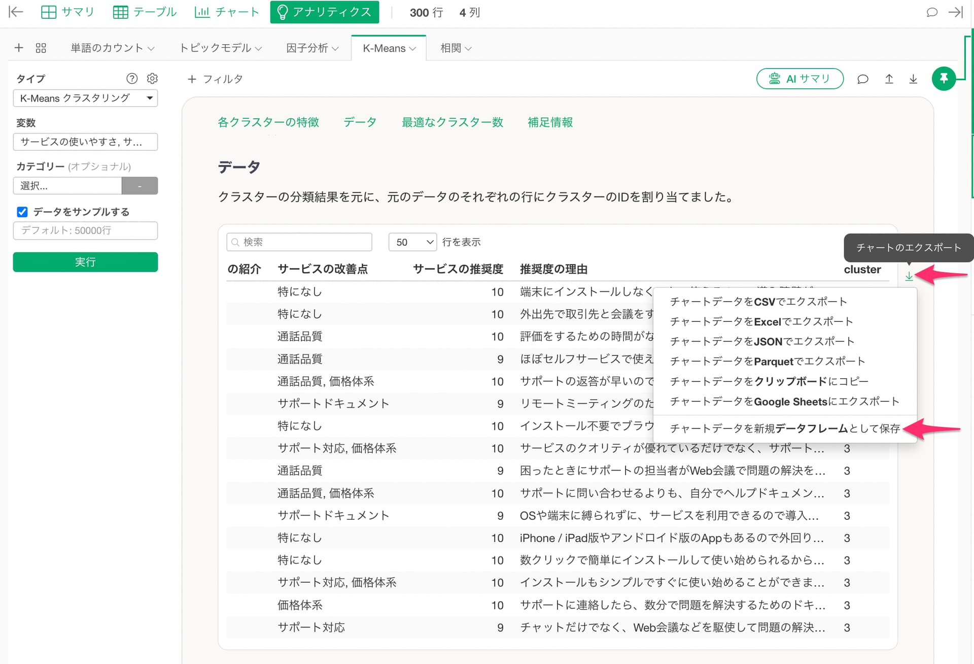Collapse right panel with arrow-to-bar icon

coord(956,12)
